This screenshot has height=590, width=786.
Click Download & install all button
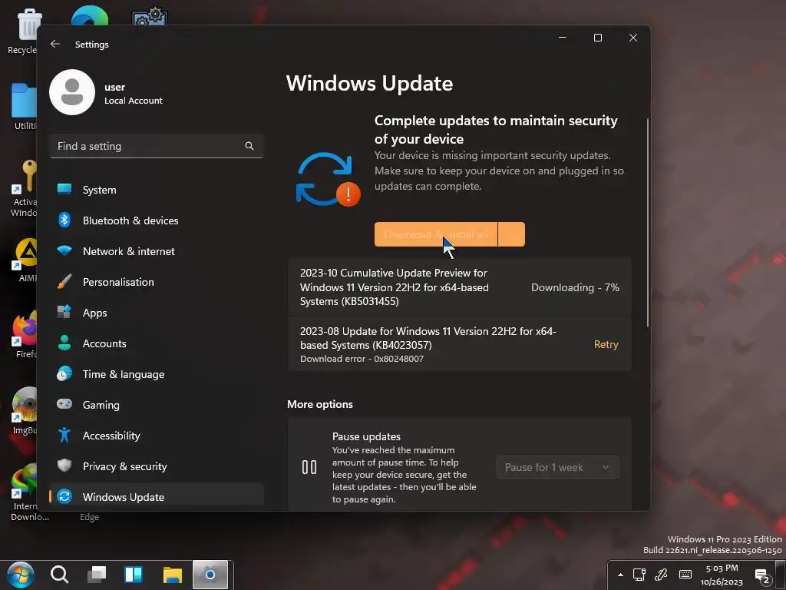click(x=436, y=234)
